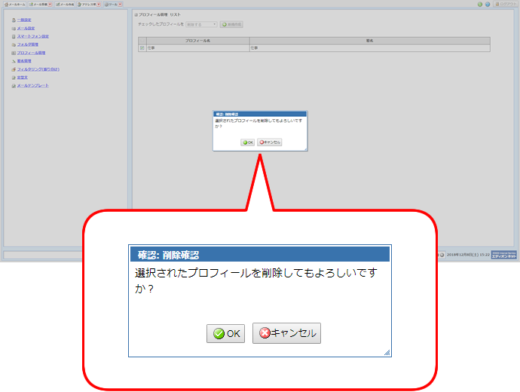520x392 pixels.
Task: Open the フィルタリング(振り分け) link
Action: click(x=38, y=69)
